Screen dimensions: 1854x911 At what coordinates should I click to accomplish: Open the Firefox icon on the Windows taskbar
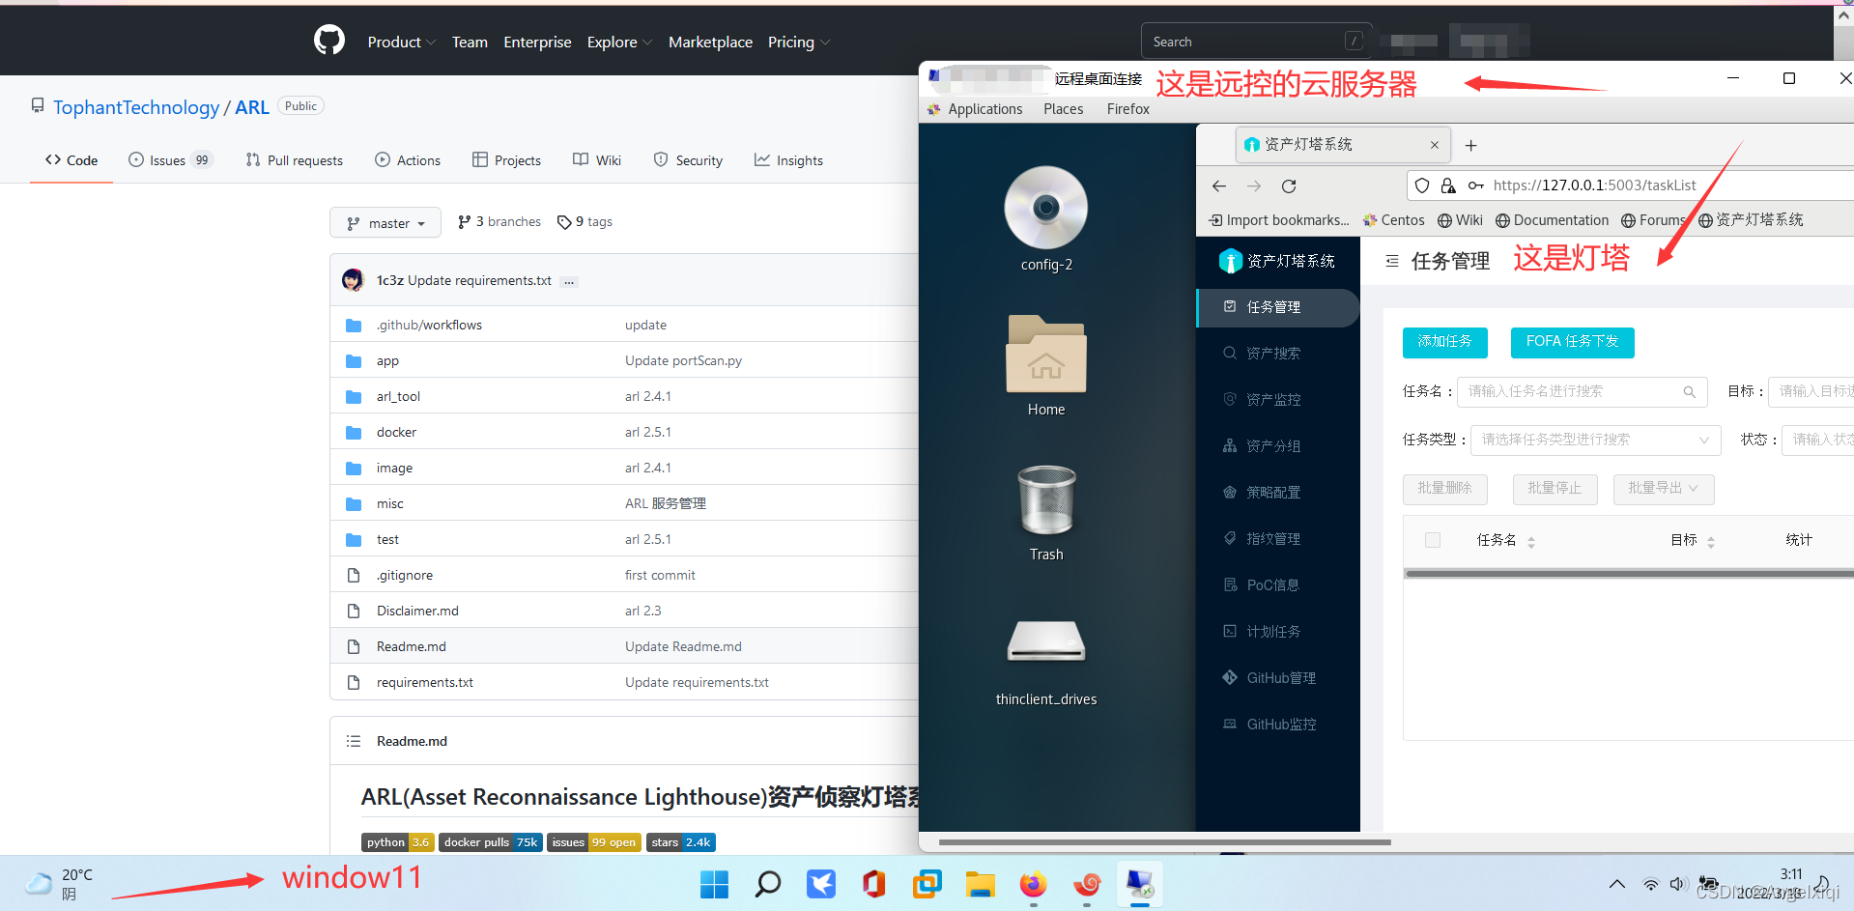1033,884
